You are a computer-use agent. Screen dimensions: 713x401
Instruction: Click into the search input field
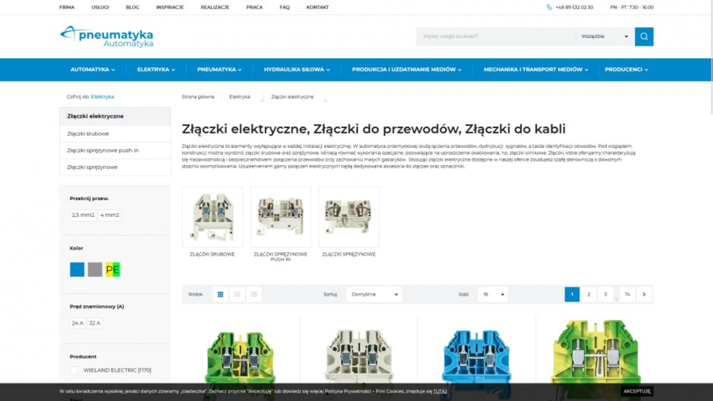click(x=496, y=37)
